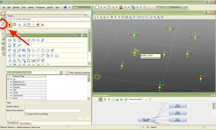Expand the BSplineCurve feature type
The height and width of the screenshot is (130, 216).
click(11, 82)
